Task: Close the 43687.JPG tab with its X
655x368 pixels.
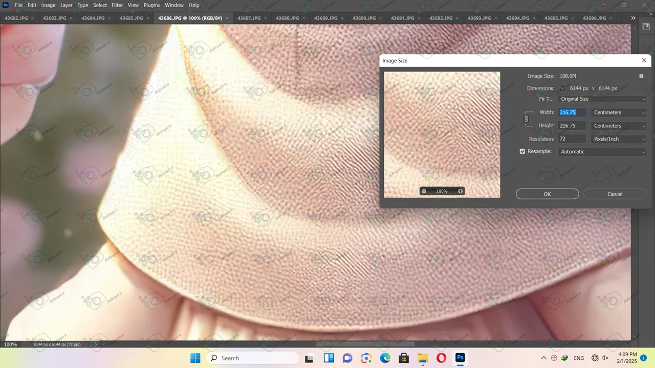Action: (x=265, y=18)
